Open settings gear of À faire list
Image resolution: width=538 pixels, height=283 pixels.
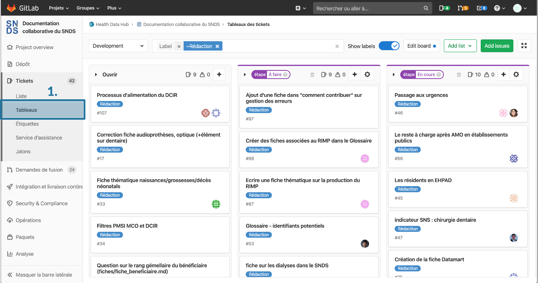pos(367,74)
